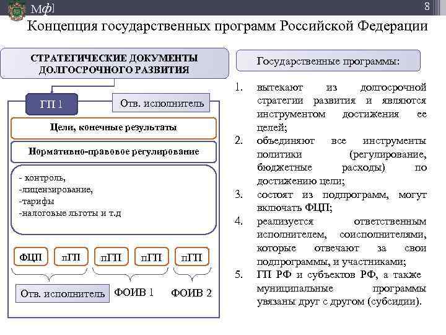Click the list number '1.'
The width and height of the screenshot is (446, 335).
(238, 87)
